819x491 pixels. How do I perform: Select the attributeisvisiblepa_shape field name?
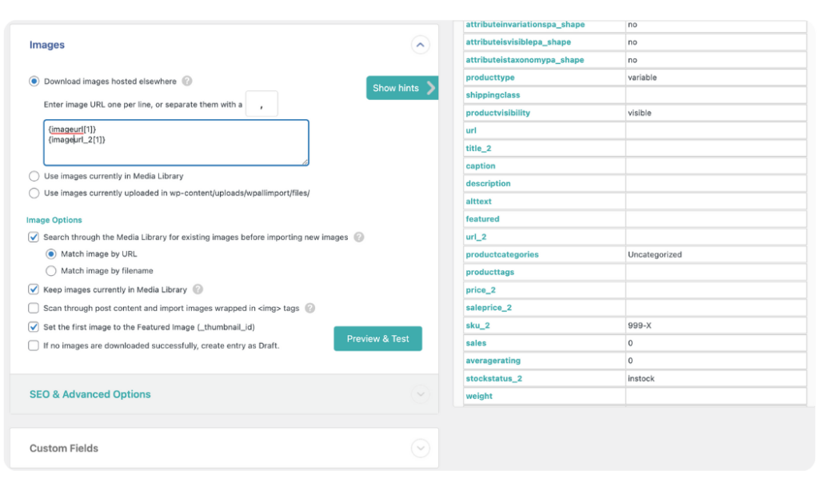tap(518, 42)
